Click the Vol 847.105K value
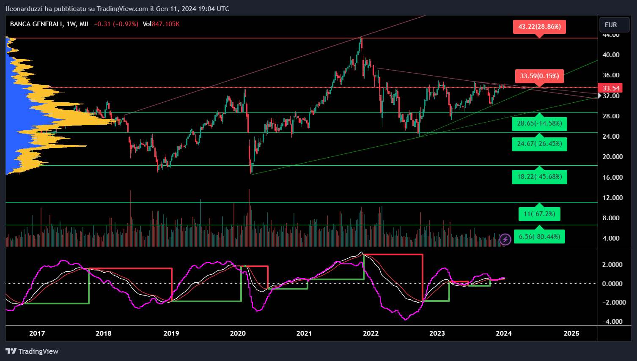 [161, 24]
